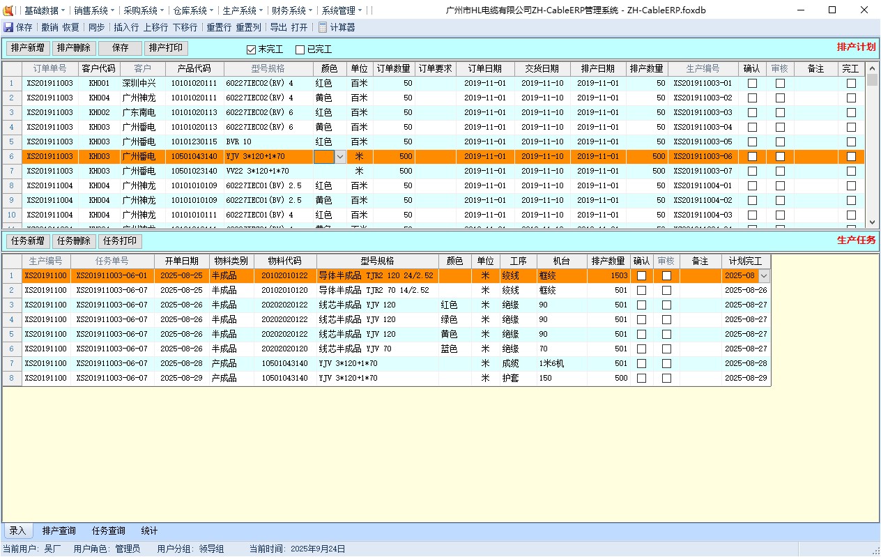Click the application logo icon at top-left

point(8,10)
